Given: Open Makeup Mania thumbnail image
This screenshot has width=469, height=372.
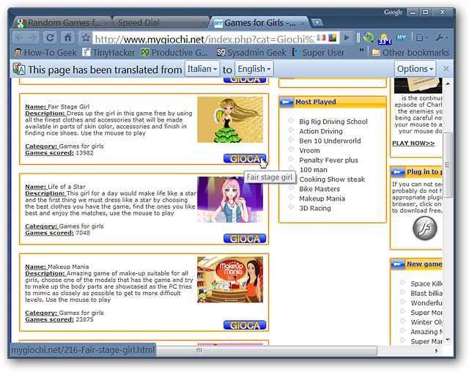Looking at the screenshot, I should [x=230, y=280].
